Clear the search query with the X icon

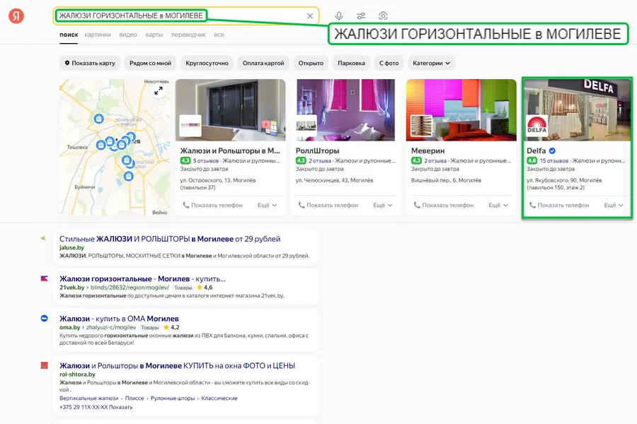(310, 16)
